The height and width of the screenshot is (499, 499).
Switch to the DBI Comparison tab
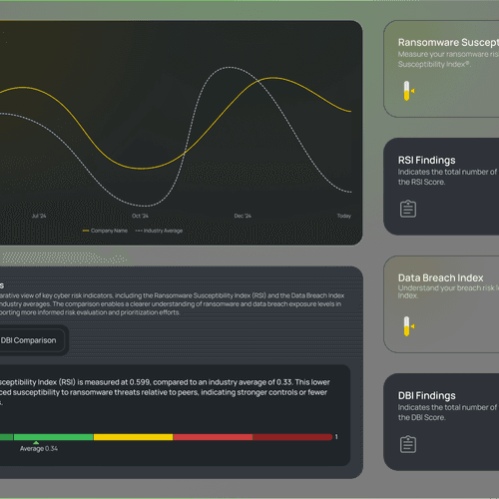click(x=28, y=340)
